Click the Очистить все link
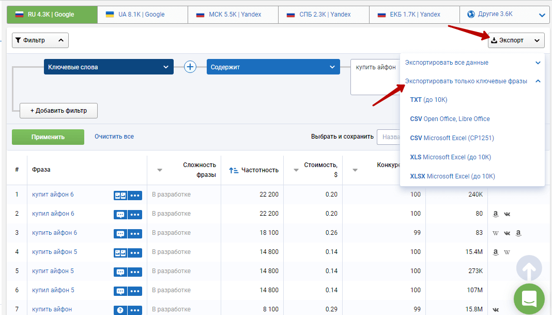Viewport: 552px width, 315px height. coord(114,137)
